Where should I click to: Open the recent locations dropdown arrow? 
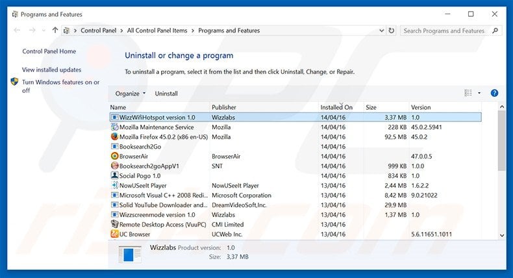pos(44,31)
